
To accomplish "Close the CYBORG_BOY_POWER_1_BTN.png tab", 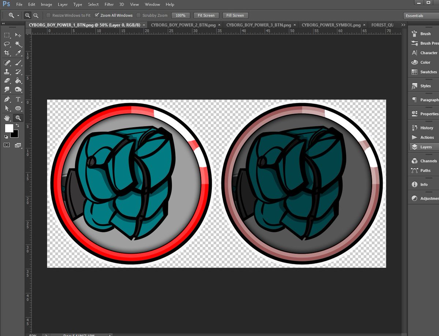I will (x=144, y=25).
